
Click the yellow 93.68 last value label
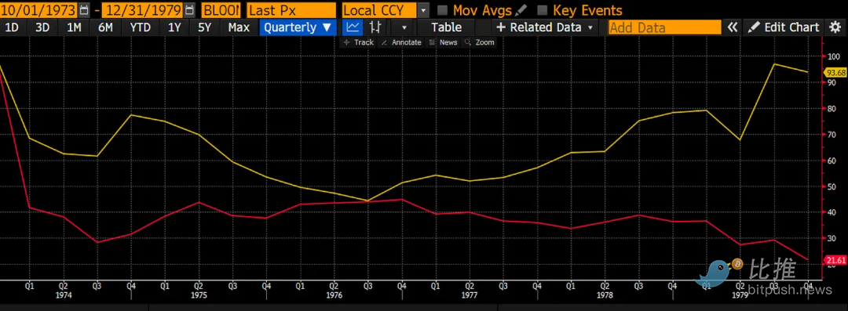835,72
